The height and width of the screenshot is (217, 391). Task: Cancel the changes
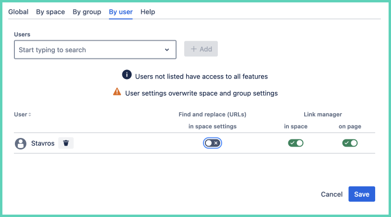[x=332, y=194]
